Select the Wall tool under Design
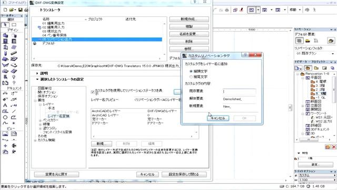This screenshot has width=337, height=190. [x=5, y=35]
